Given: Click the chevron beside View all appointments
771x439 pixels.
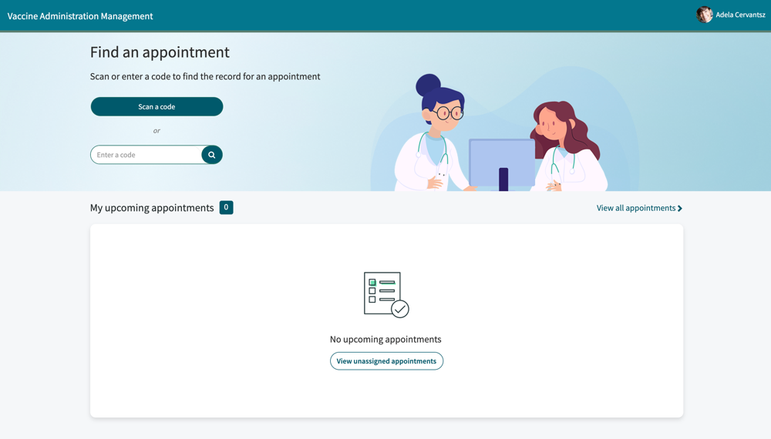Looking at the screenshot, I should 680,208.
